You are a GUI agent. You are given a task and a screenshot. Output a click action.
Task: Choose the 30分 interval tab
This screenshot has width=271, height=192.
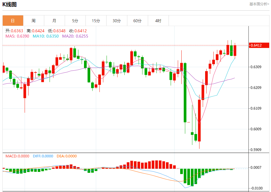(x=117, y=21)
